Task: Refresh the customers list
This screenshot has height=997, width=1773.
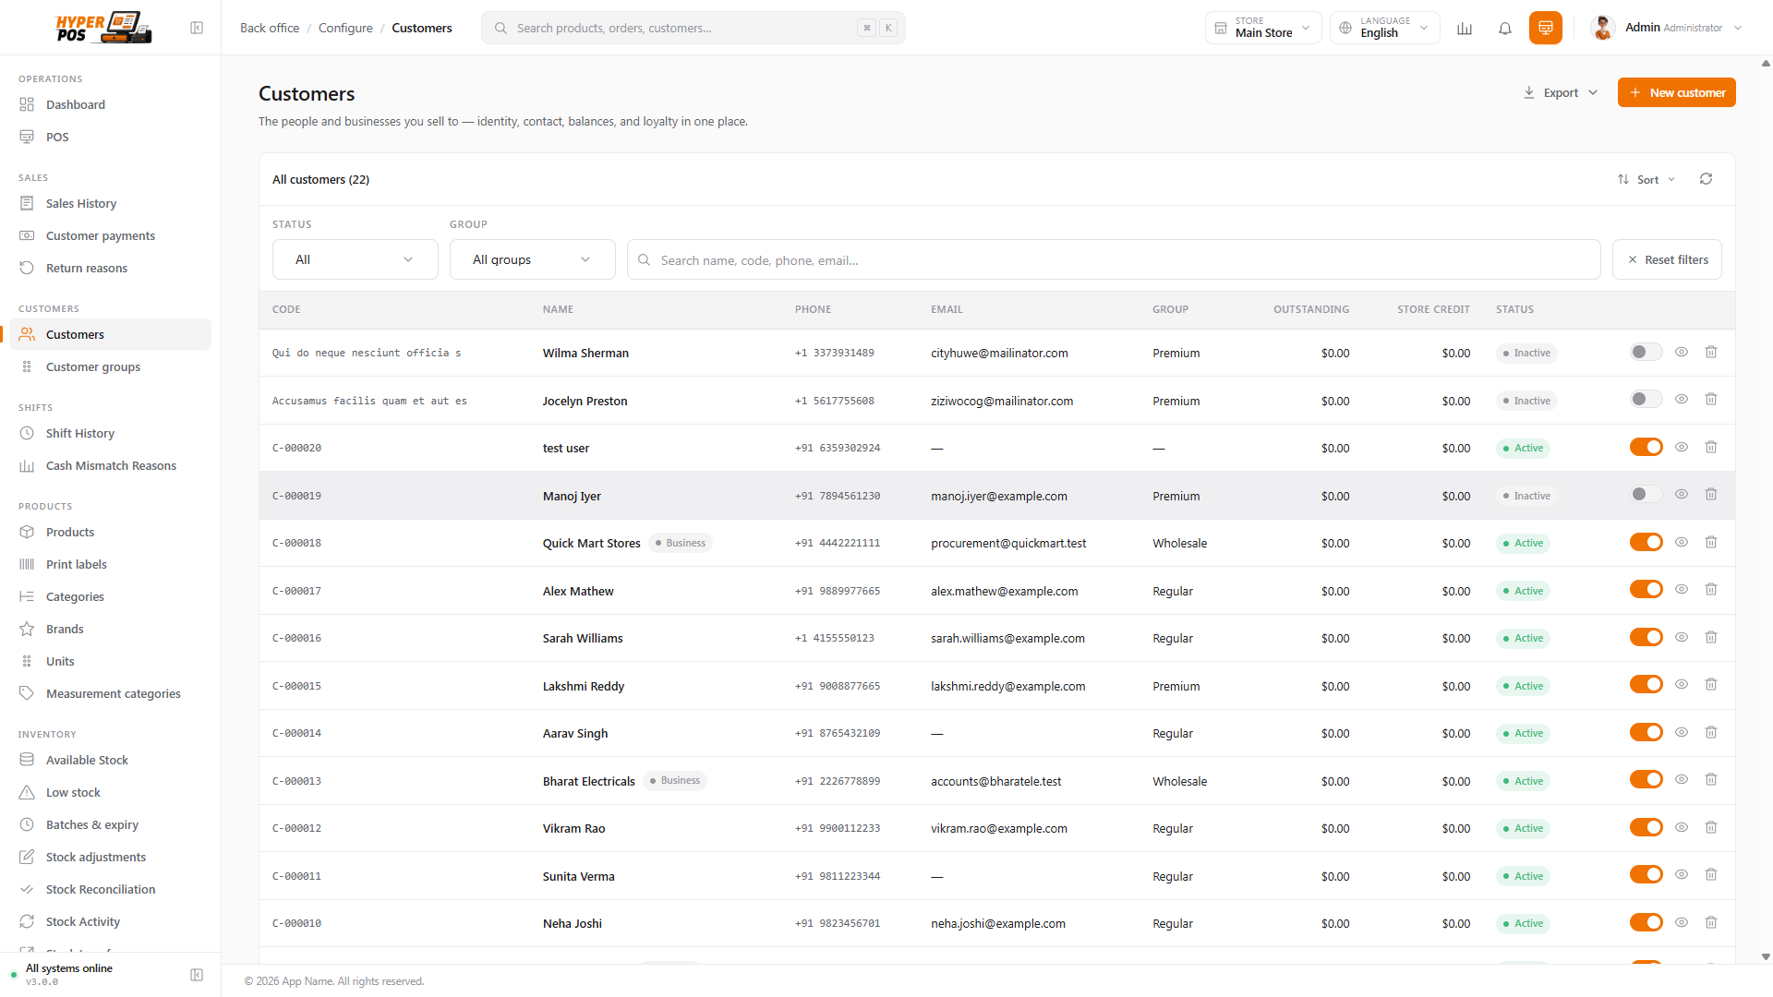Action: coord(1707,179)
